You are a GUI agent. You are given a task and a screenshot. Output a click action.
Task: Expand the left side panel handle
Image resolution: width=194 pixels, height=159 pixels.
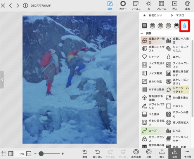(x=2, y=79)
